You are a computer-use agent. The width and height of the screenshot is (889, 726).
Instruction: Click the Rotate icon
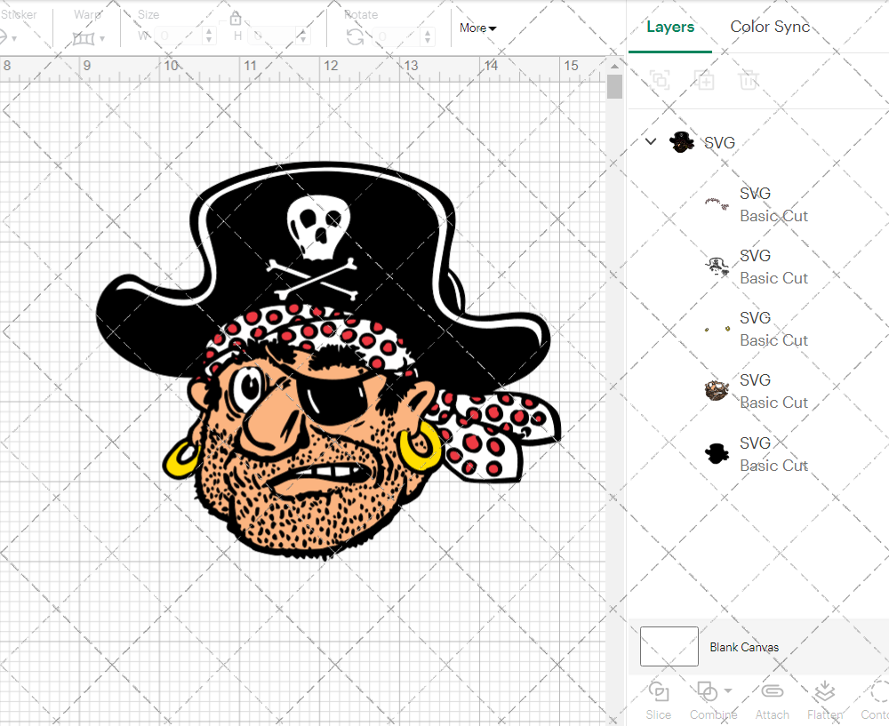tap(356, 36)
